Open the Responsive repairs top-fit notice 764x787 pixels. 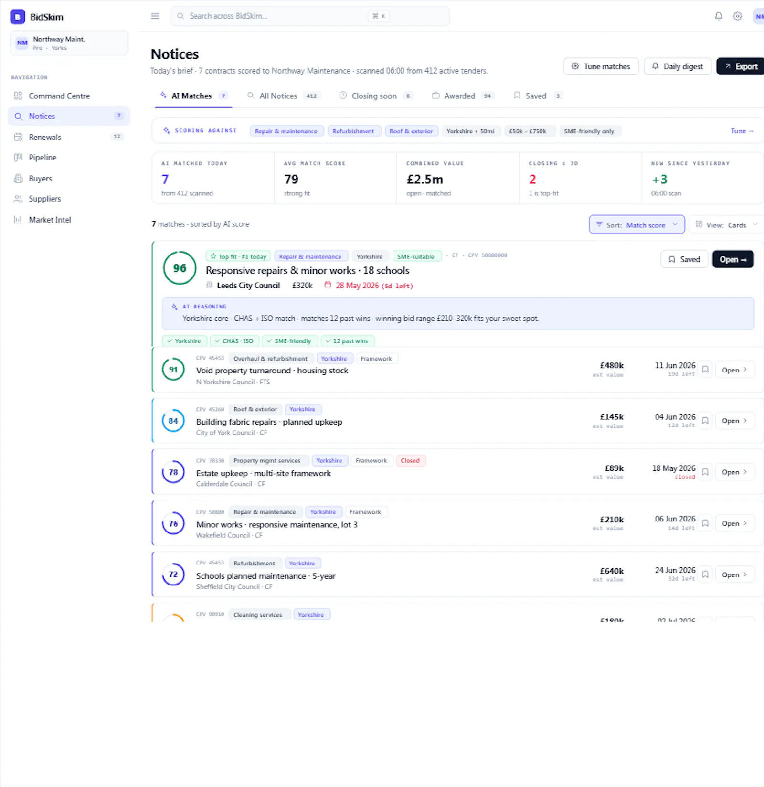click(x=733, y=259)
